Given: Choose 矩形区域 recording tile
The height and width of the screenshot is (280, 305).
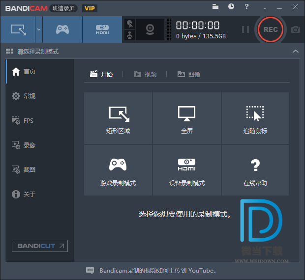Looking at the screenshot, I should (x=118, y=118).
